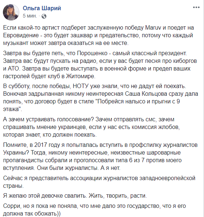Click the '5 мин.' post timestamp
This screenshot has width=204, height=217.
pyautogui.click(x=30, y=16)
